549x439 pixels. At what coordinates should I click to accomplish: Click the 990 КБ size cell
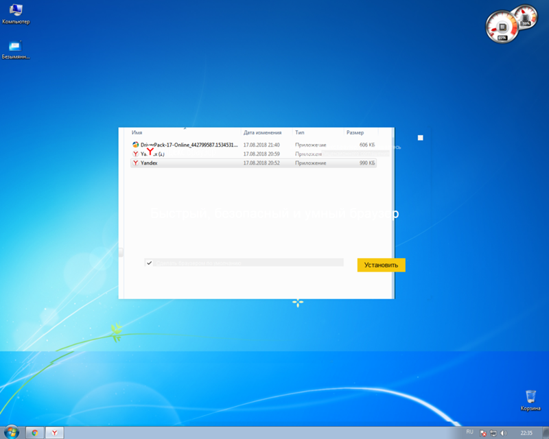coord(367,163)
